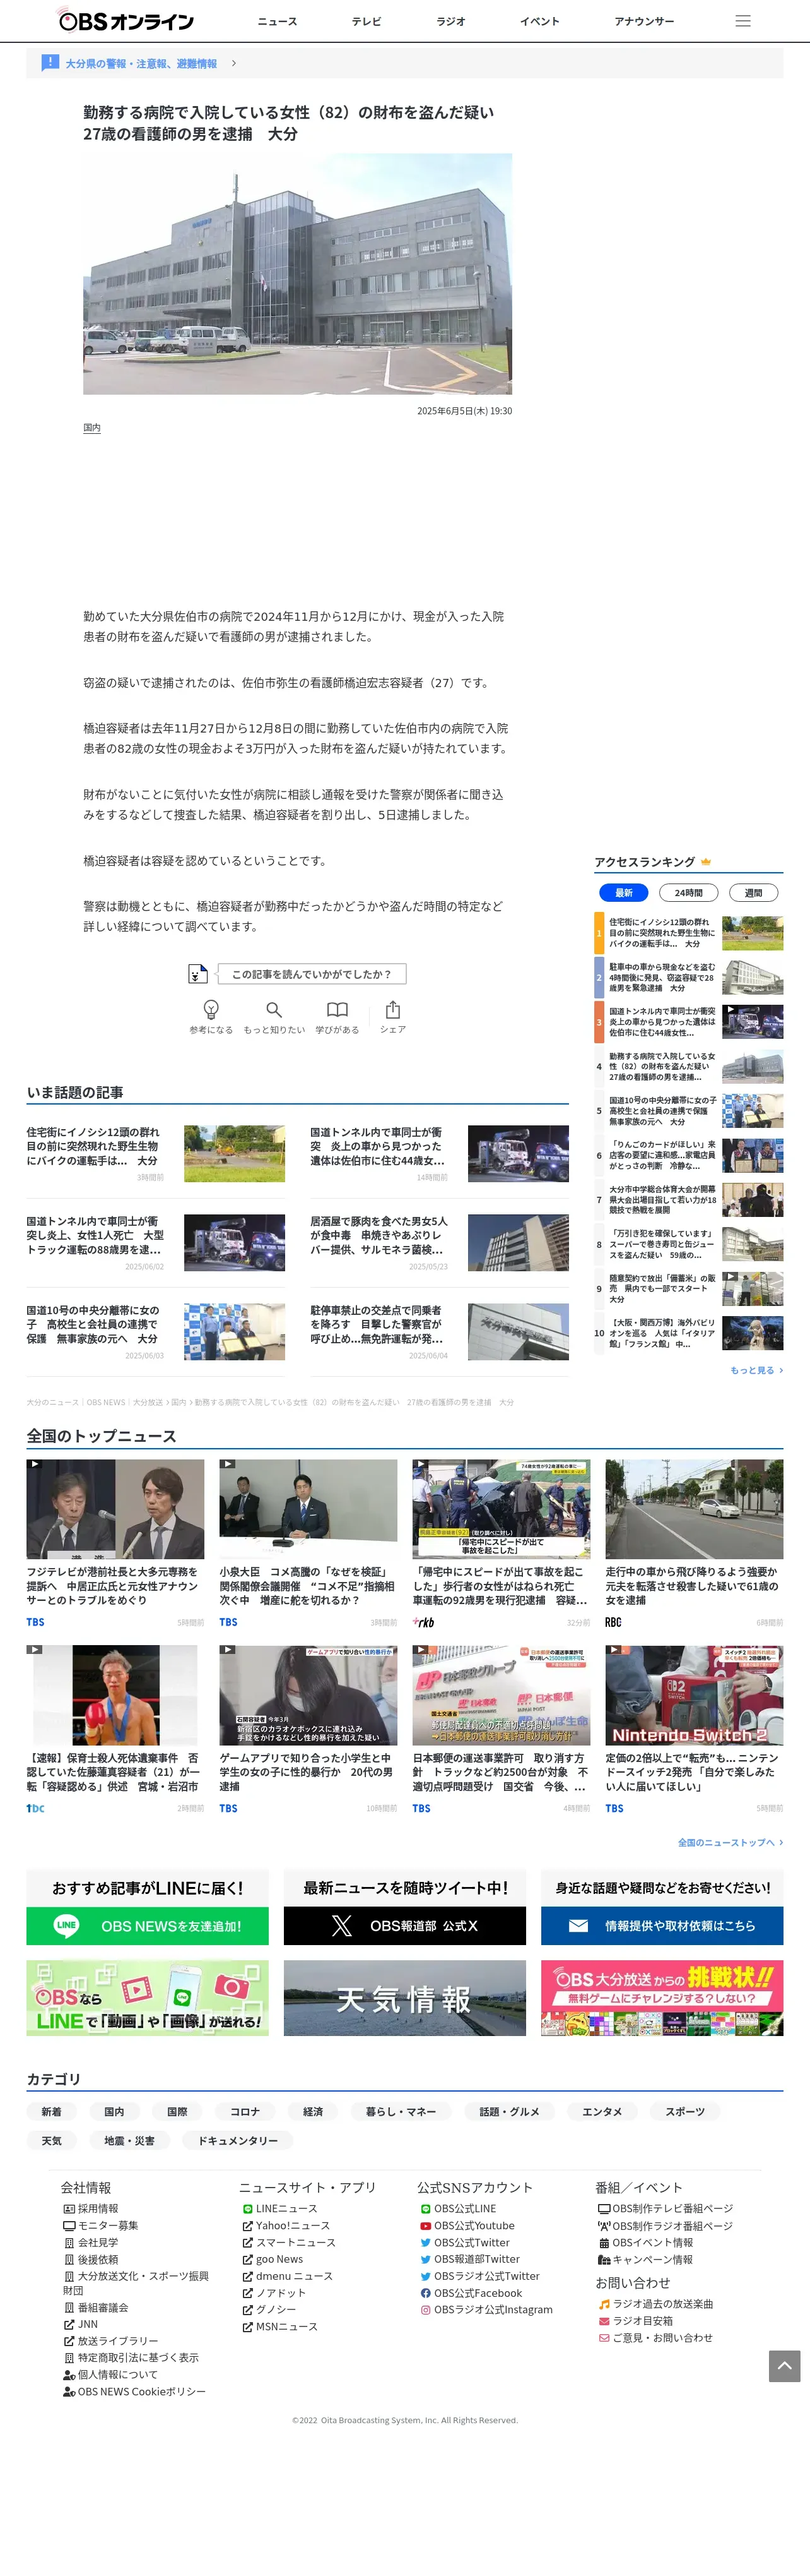This screenshot has width=810, height=2576.
Task: Open Nintendo Switch 2 news thumbnail
Action: (694, 1695)
